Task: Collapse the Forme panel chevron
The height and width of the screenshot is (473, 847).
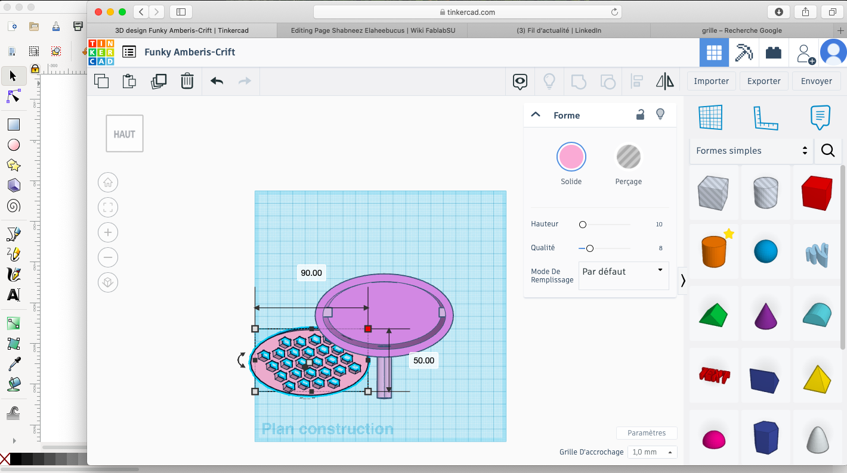Action: click(x=536, y=115)
